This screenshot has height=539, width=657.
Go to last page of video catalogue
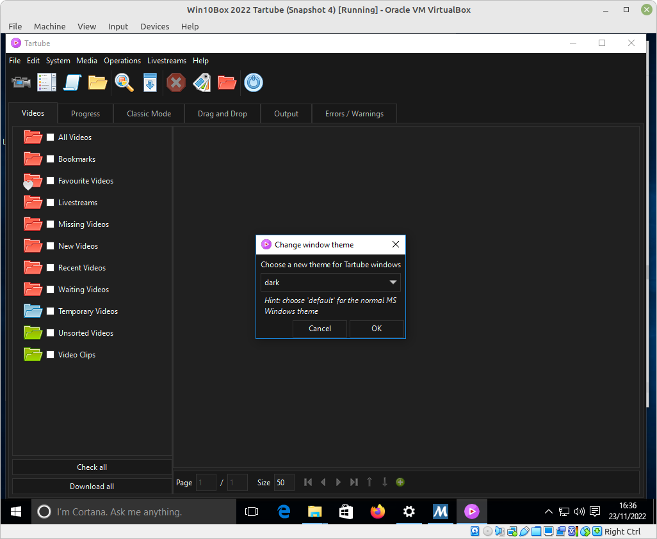tap(354, 482)
